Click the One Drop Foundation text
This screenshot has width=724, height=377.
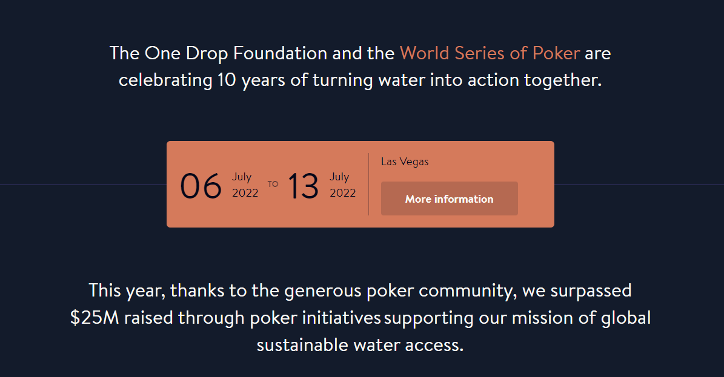point(218,53)
